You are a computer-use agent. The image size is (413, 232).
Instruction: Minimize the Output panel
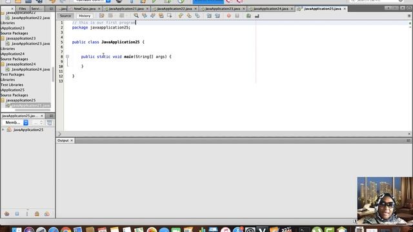click(408, 140)
